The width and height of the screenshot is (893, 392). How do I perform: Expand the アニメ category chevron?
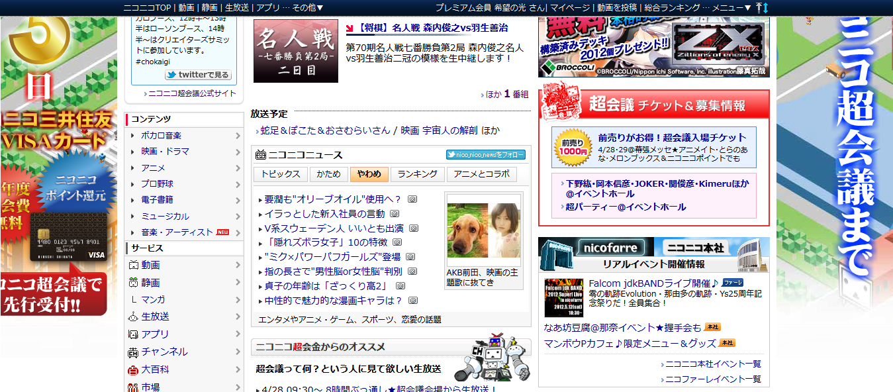[238, 168]
